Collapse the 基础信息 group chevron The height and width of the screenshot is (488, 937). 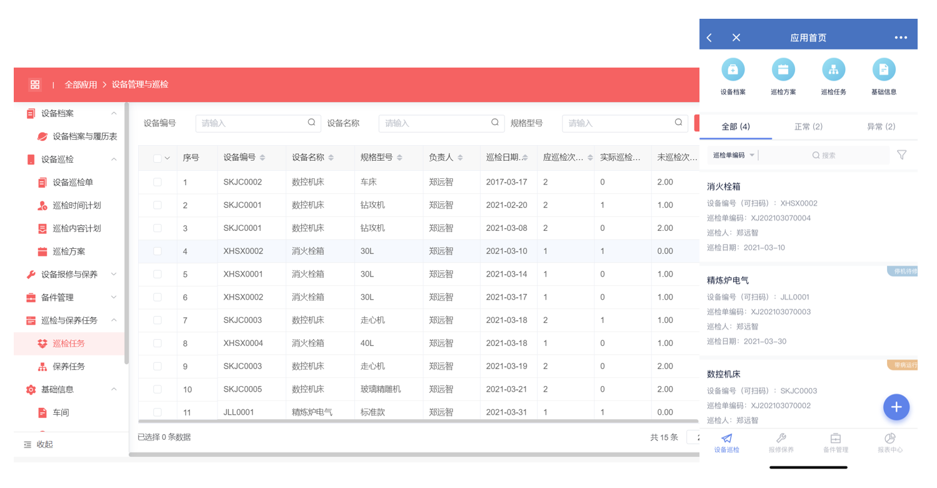(x=114, y=389)
